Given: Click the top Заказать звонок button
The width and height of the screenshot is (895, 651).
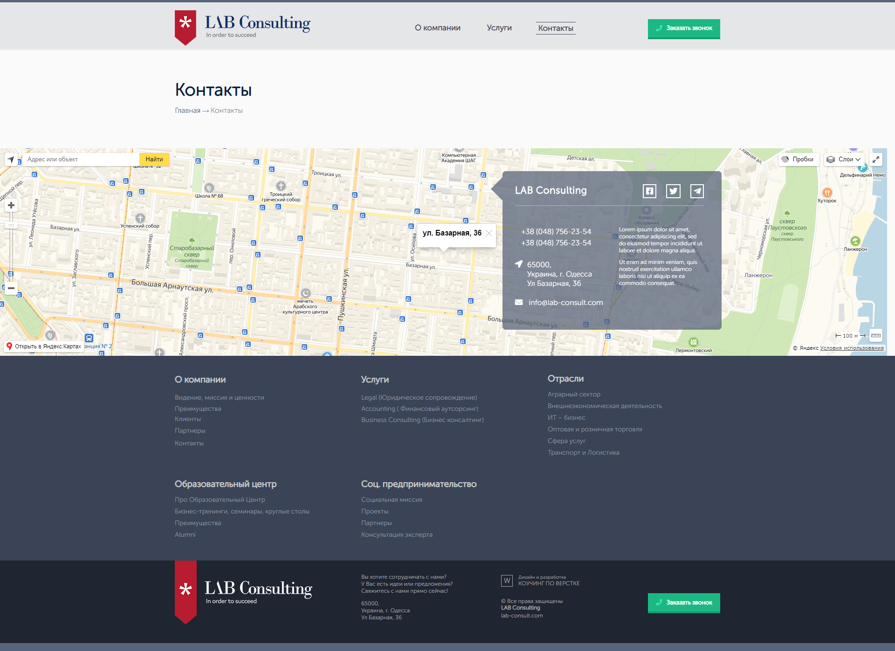Looking at the screenshot, I should tap(683, 28).
